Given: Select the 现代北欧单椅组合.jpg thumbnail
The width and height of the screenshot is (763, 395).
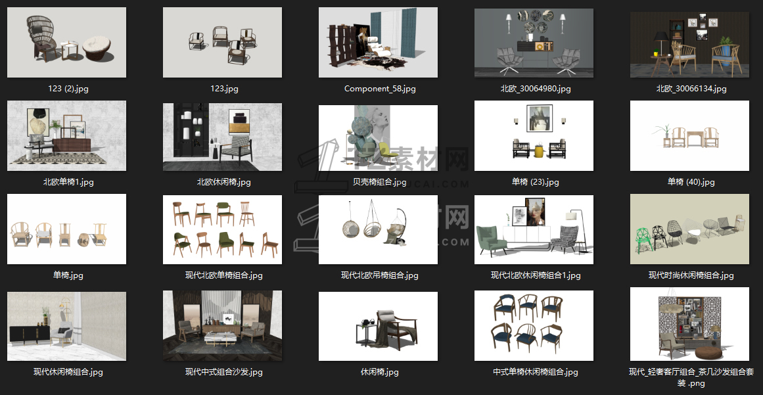Looking at the screenshot, I should 222,229.
